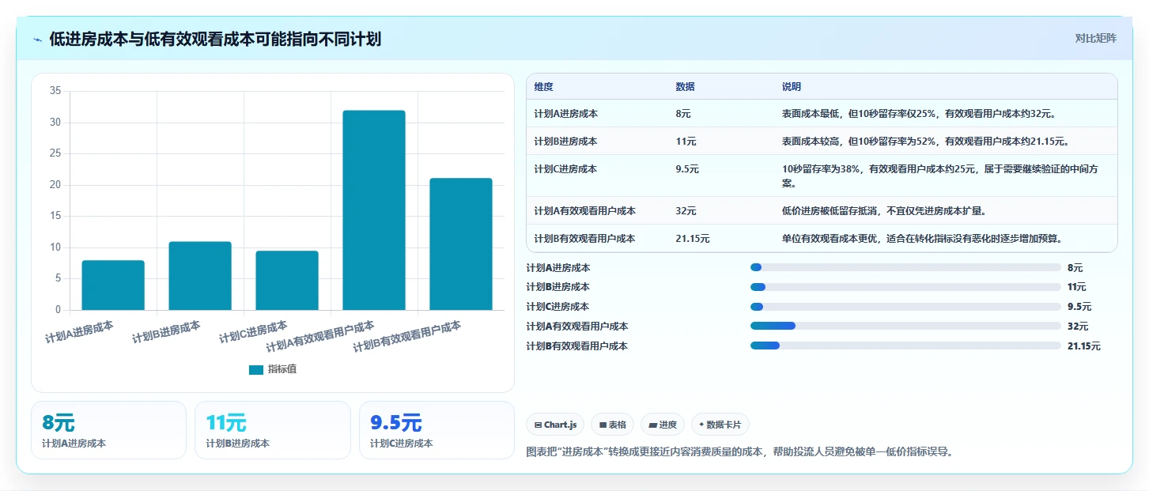Click the 数据 table column header

pyautogui.click(x=685, y=87)
